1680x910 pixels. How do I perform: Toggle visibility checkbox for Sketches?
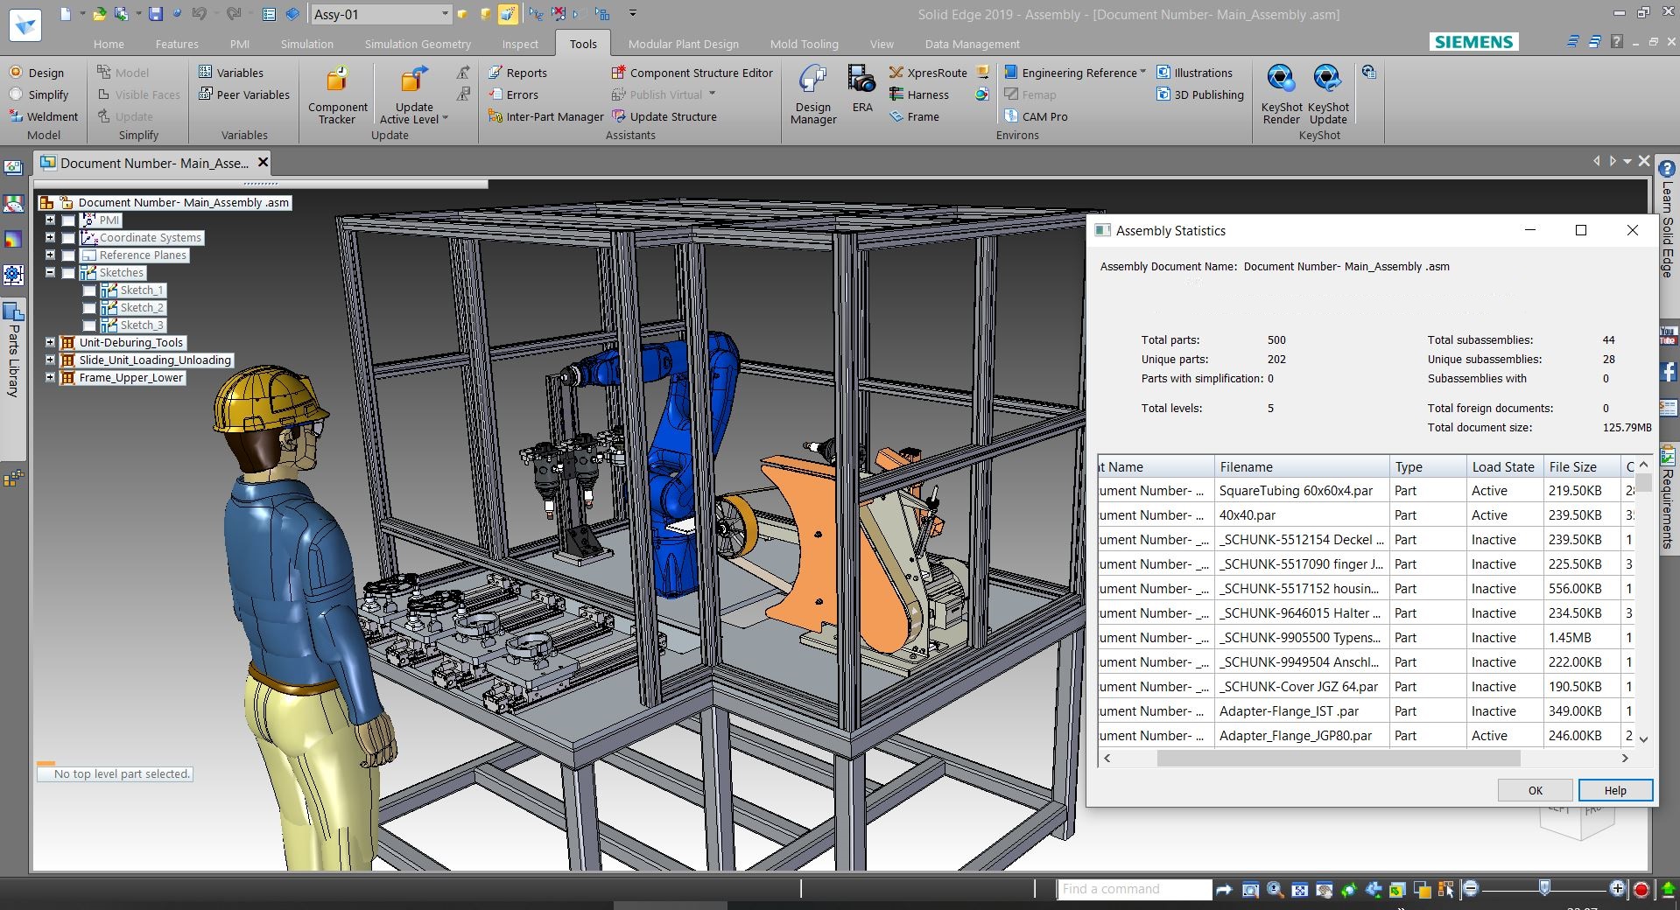[x=68, y=273]
